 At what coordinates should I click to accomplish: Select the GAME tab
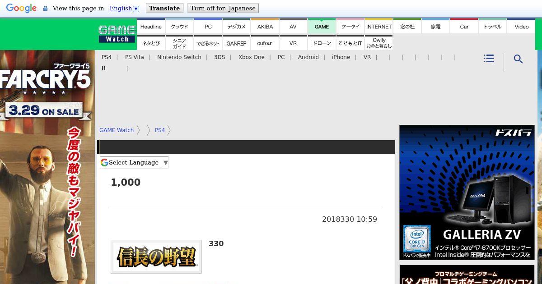[x=322, y=27]
